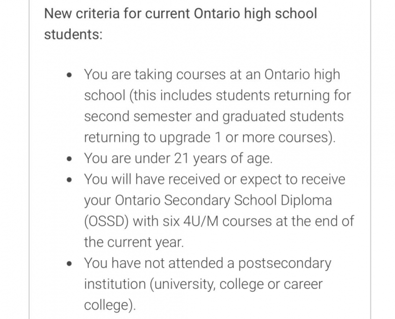Image resolution: width=395 pixels, height=319 pixels.
Task: Click the phrase 'Secondary School Diploma'
Action: click(x=248, y=201)
